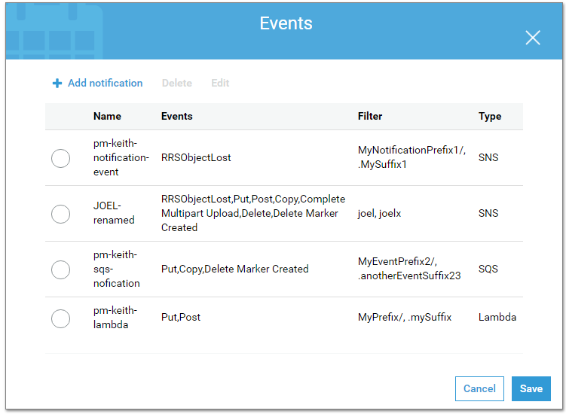This screenshot has width=566, height=414.
Task: Select the pm-keith-notification-event radio button
Action: pyautogui.click(x=60, y=158)
